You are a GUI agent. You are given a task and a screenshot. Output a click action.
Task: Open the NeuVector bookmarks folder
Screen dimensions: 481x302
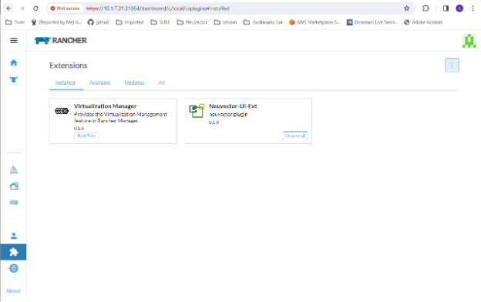tap(192, 22)
